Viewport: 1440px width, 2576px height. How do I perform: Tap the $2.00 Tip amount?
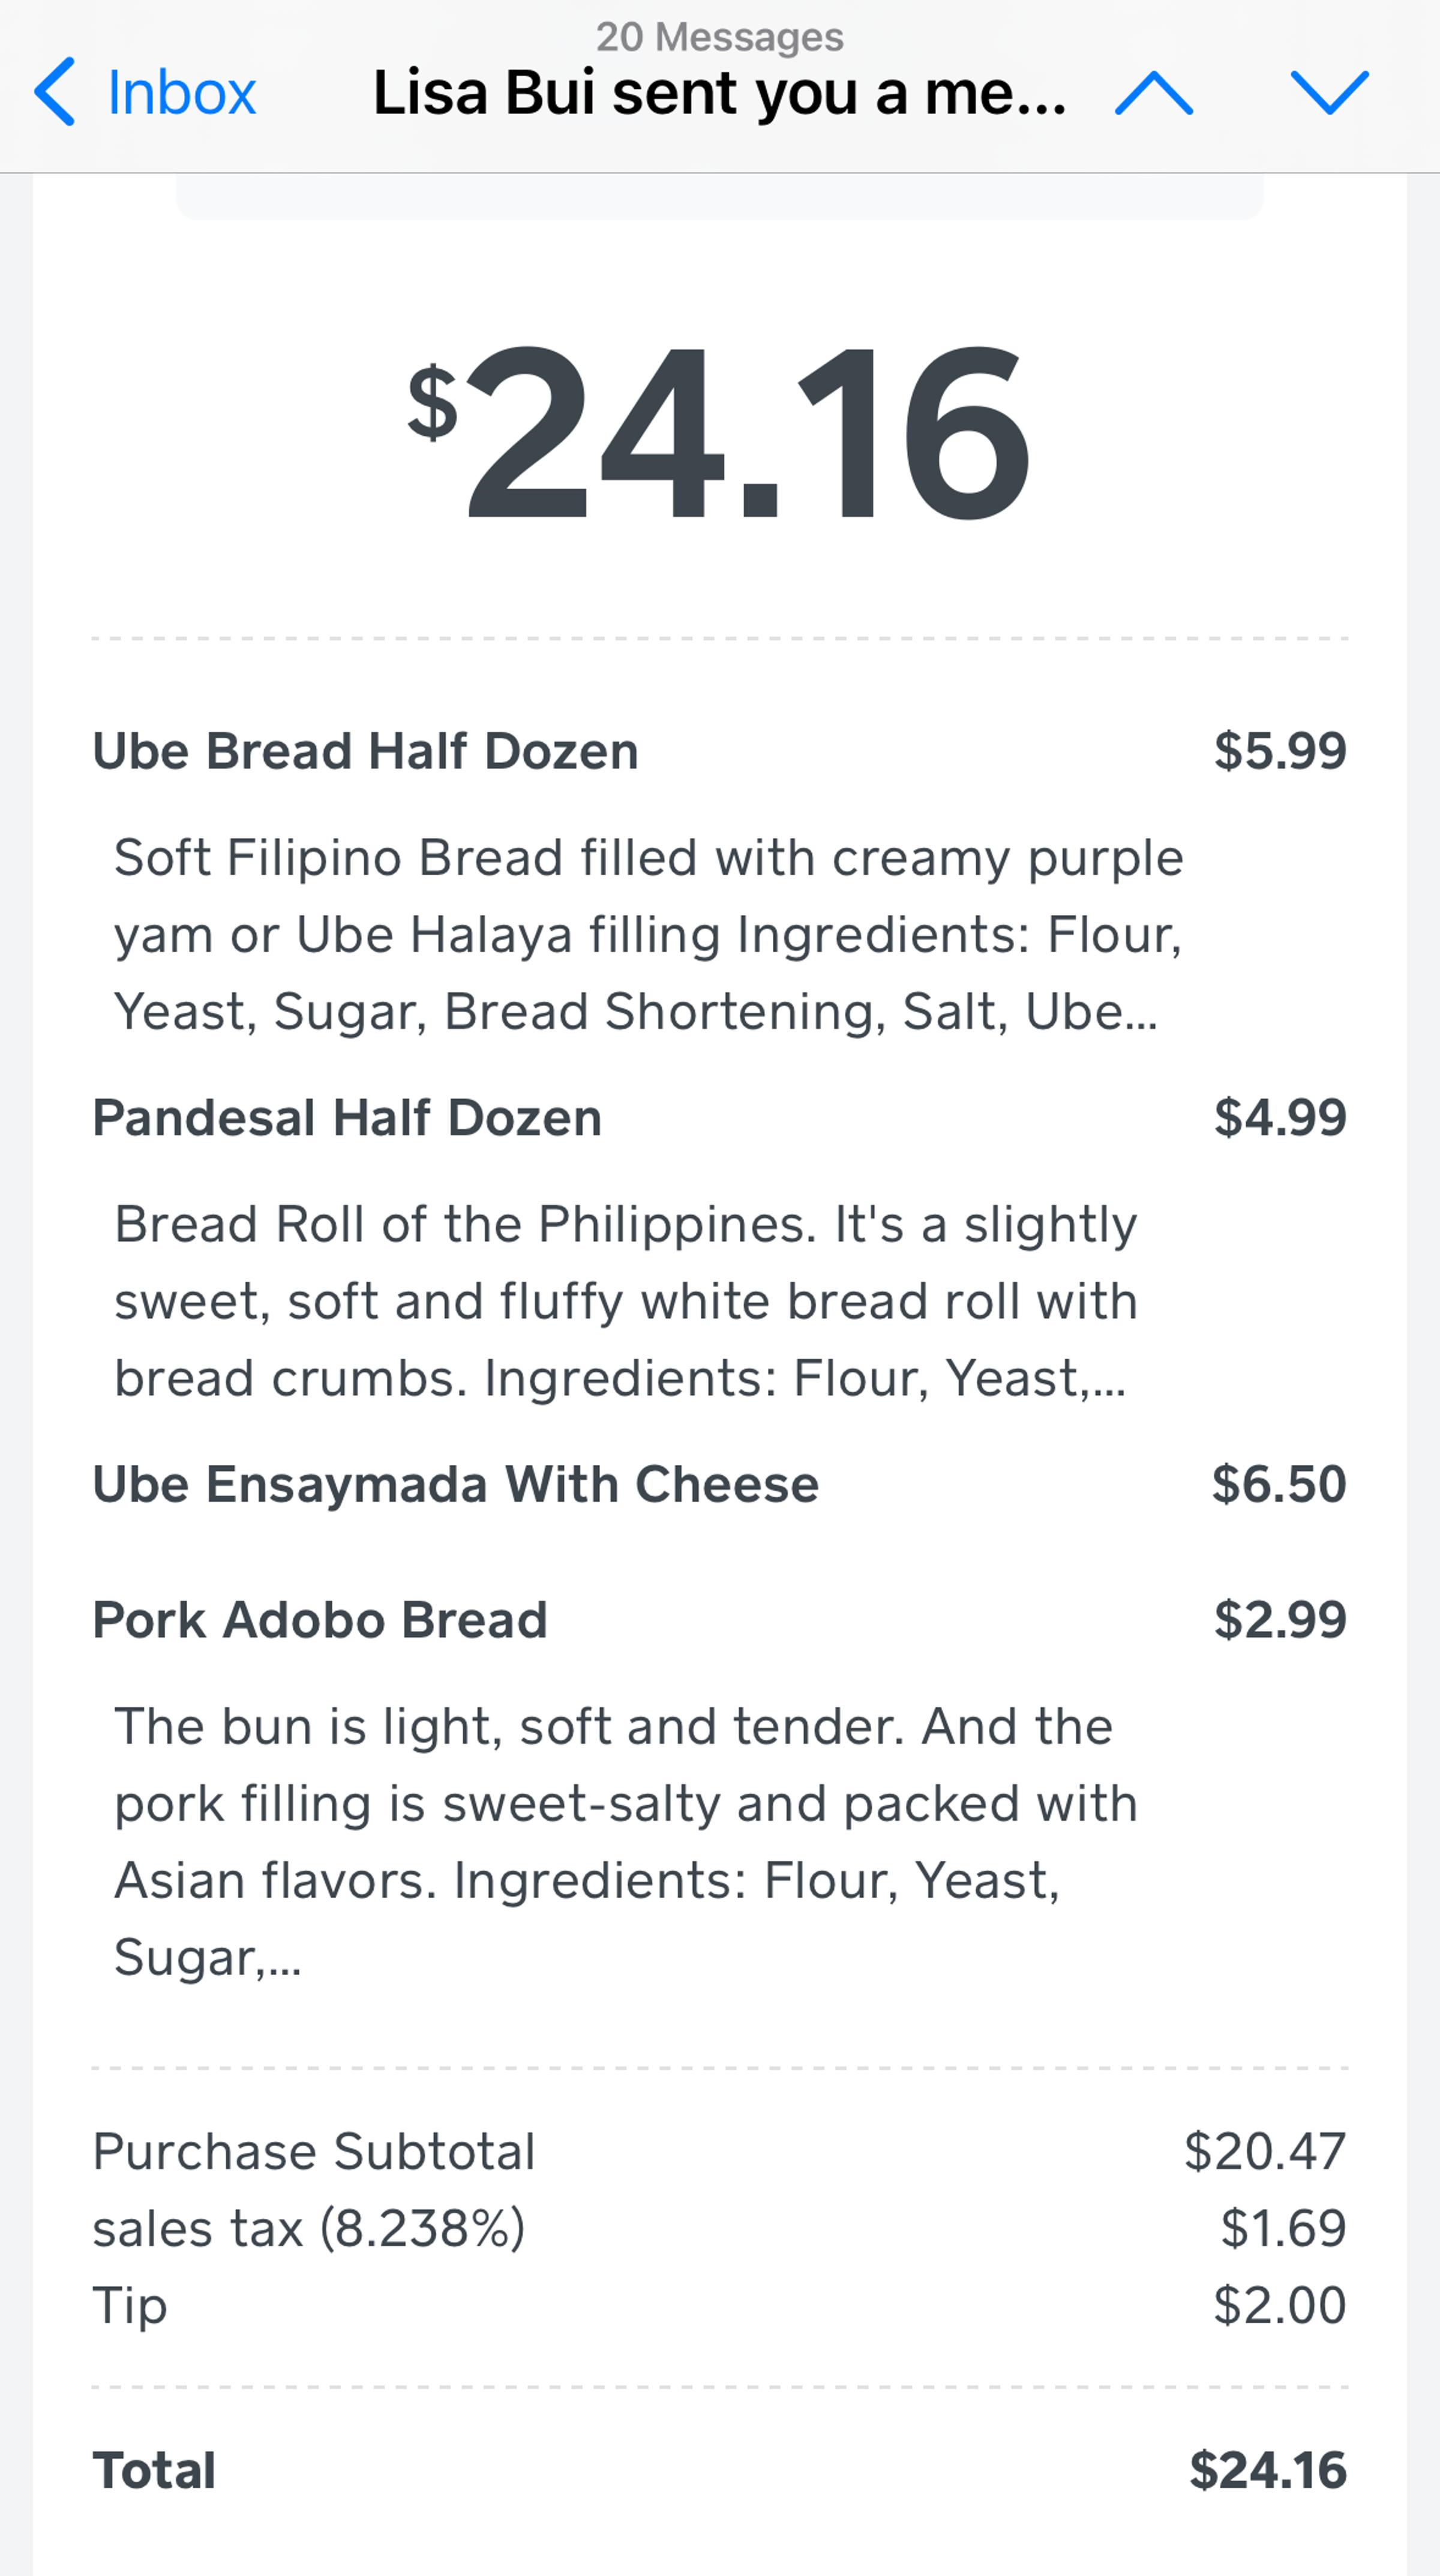pos(1279,2305)
